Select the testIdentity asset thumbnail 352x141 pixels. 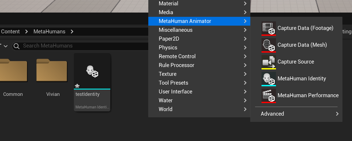[x=92, y=71]
